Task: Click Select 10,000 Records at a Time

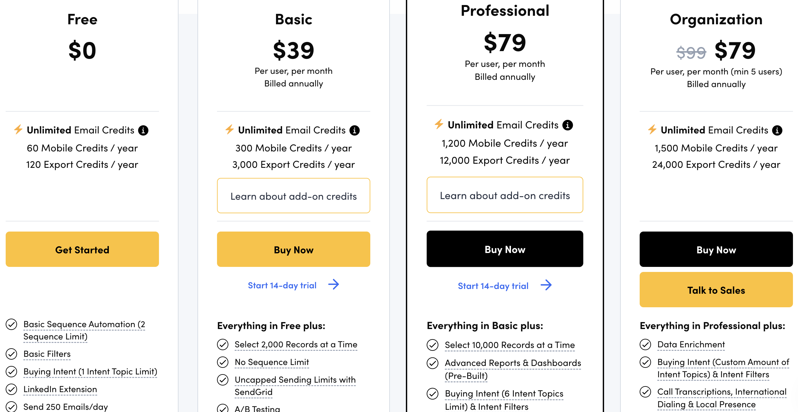Action: (x=510, y=345)
